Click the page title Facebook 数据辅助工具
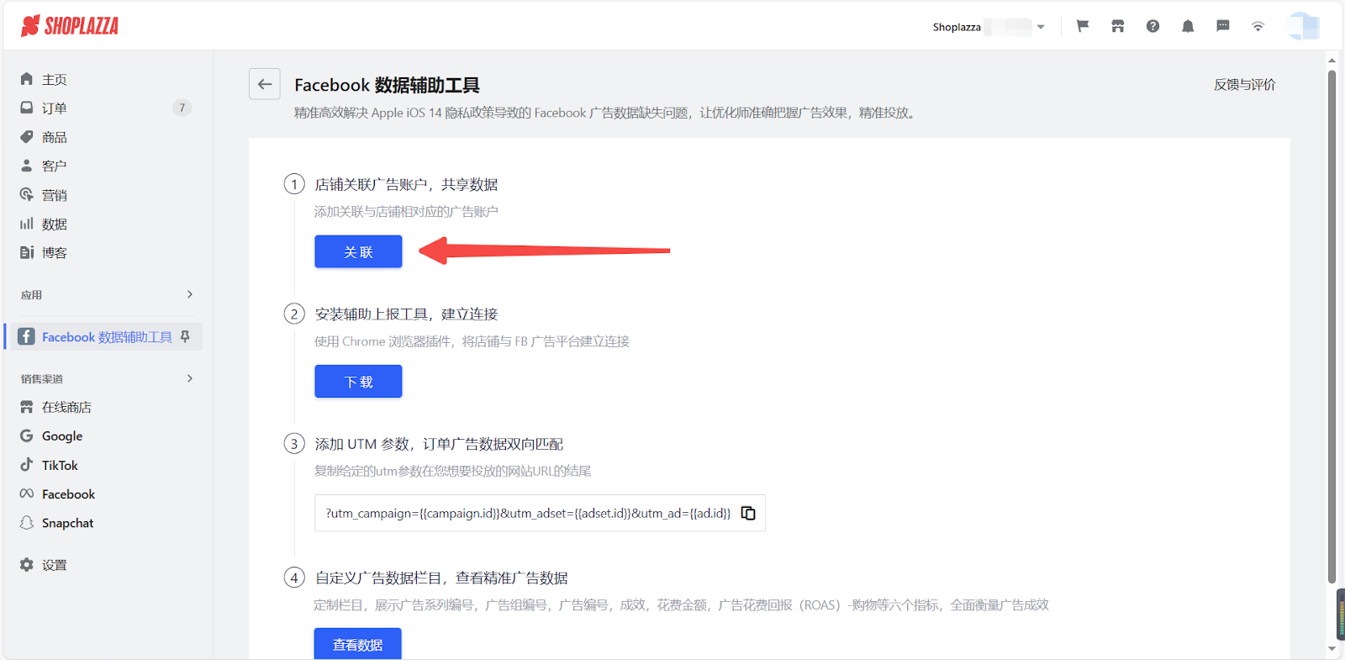Screen dimensions: 1345x660 point(387,85)
